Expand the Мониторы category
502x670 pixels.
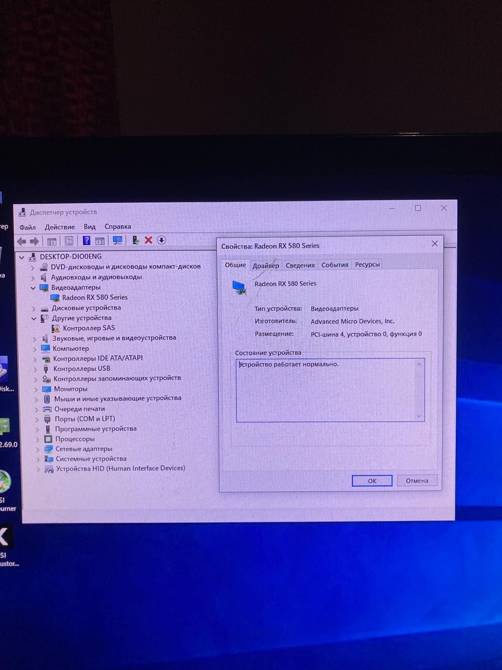coord(36,389)
